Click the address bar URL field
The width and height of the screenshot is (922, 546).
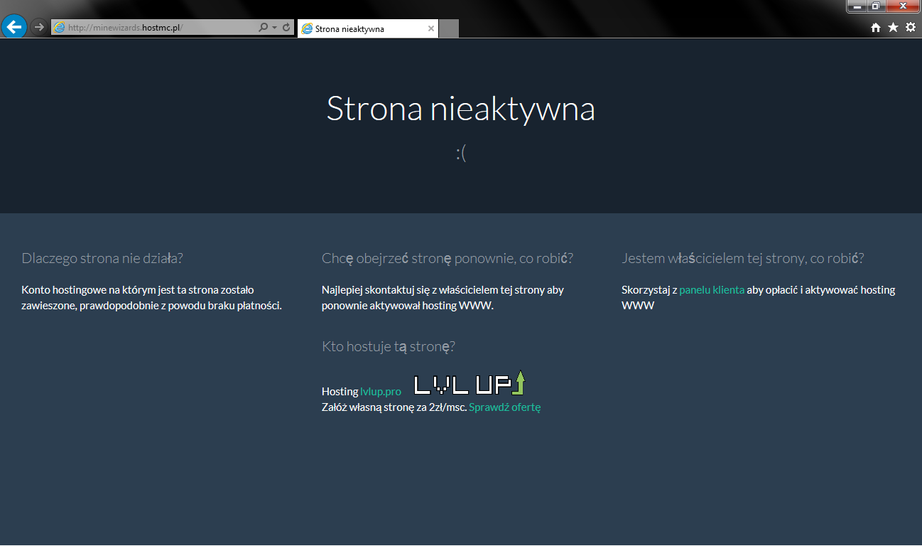[x=156, y=28]
